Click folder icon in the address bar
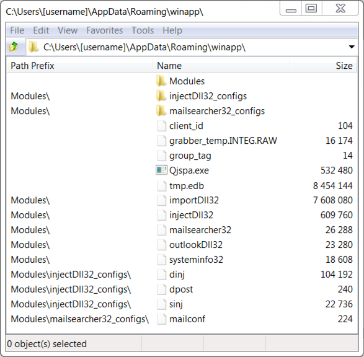The height and width of the screenshot is (357, 364). [x=33, y=47]
